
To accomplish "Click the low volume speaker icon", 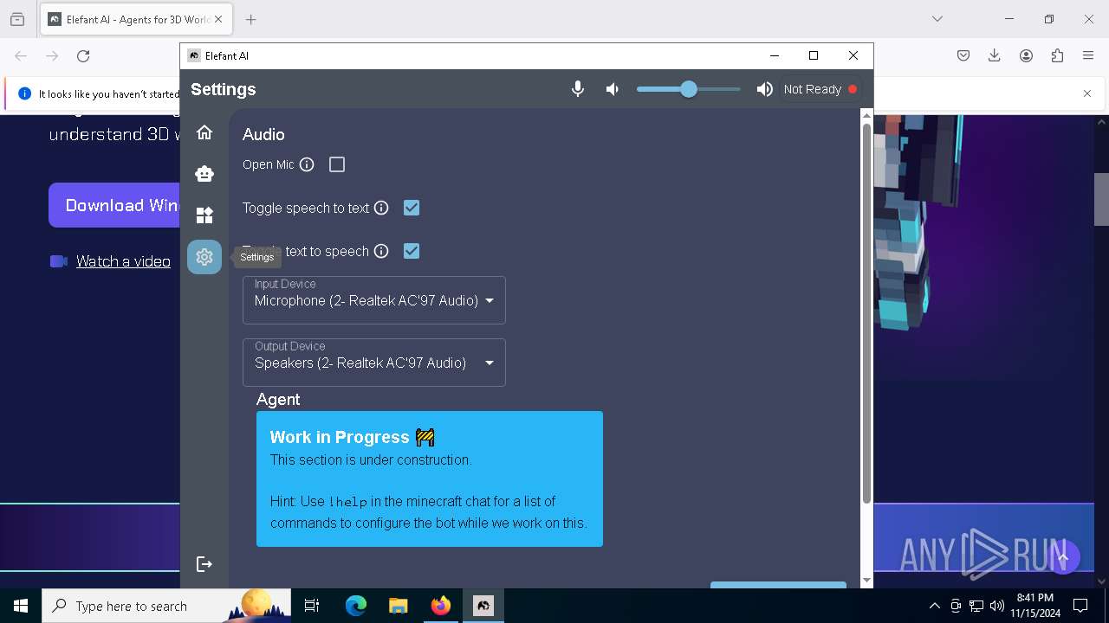I will coord(613,89).
